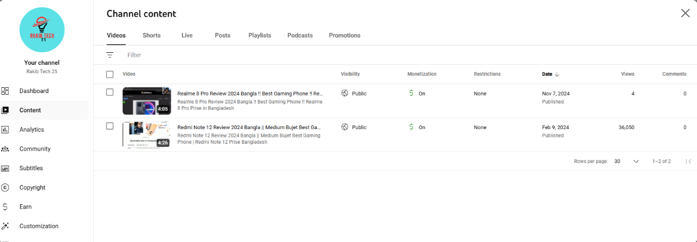697x242 pixels.
Task: Click the Customization magic wand icon
Action: coord(5,226)
